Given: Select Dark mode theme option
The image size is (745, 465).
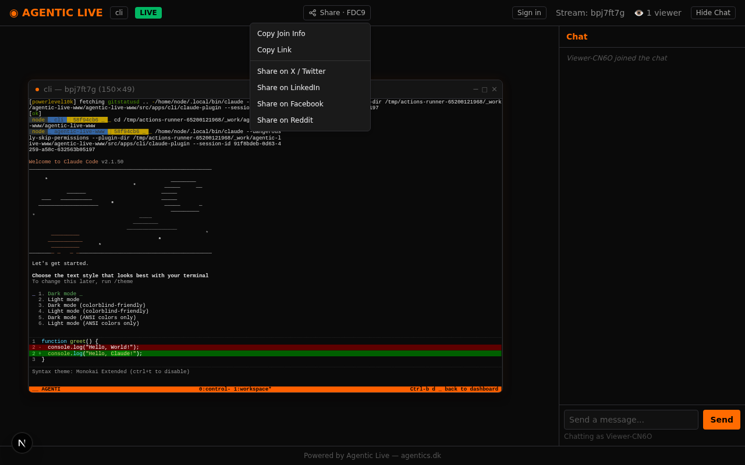Looking at the screenshot, I should [x=63, y=294].
